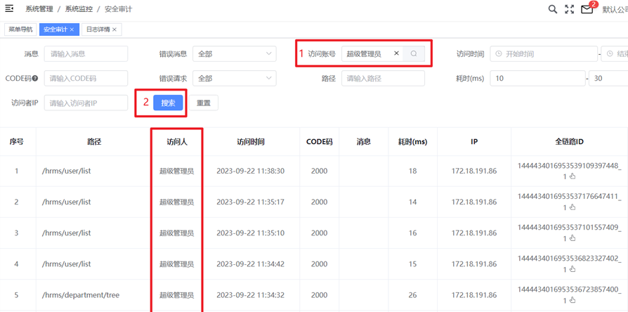
Task: Switch to the 菜单导航 tab
Action: pyautogui.click(x=21, y=30)
